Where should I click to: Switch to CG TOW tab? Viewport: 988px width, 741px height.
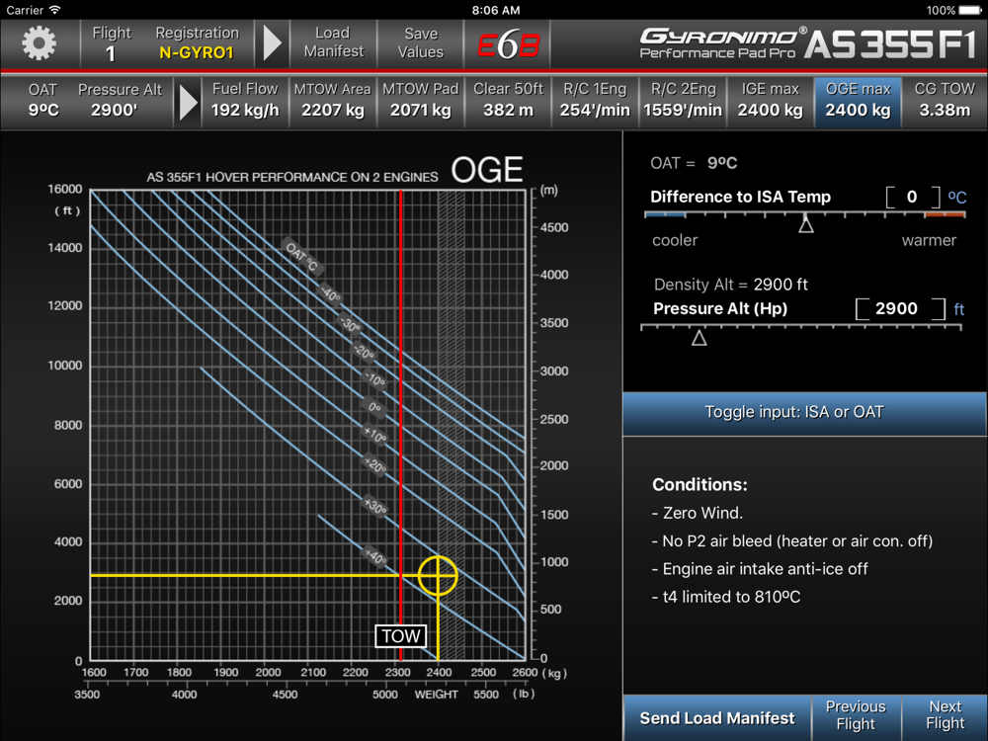(945, 100)
